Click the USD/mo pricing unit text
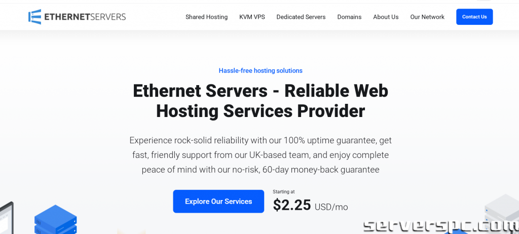519x234 pixels. point(331,207)
